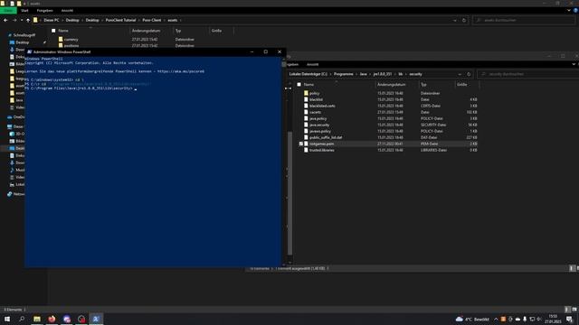Open File Explorer from the taskbar
The image size is (579, 325).
tap(37, 319)
